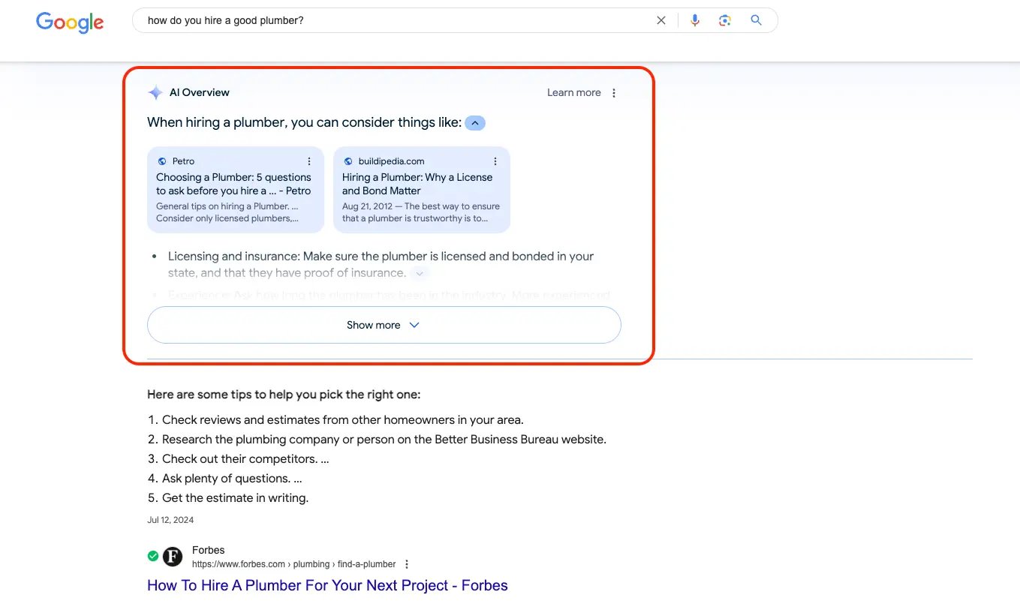The width and height of the screenshot is (1020, 604).
Task: Open the Petro source card
Action: pos(236,190)
